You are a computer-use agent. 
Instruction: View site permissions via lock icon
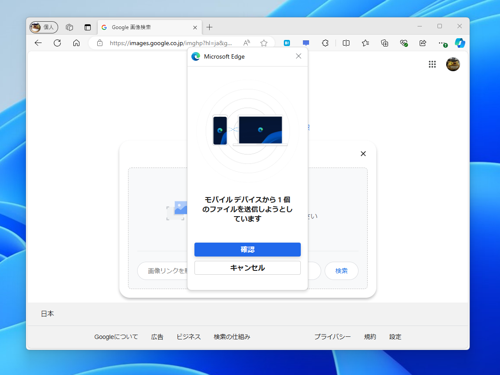100,43
